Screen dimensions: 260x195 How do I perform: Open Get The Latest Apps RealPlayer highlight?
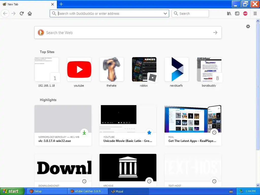tap(193, 125)
